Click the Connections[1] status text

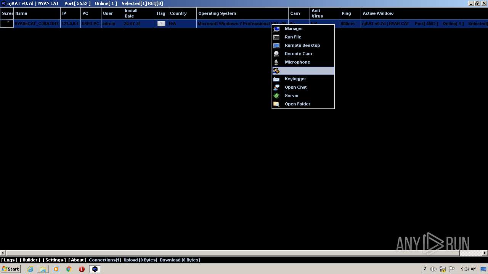click(105, 260)
